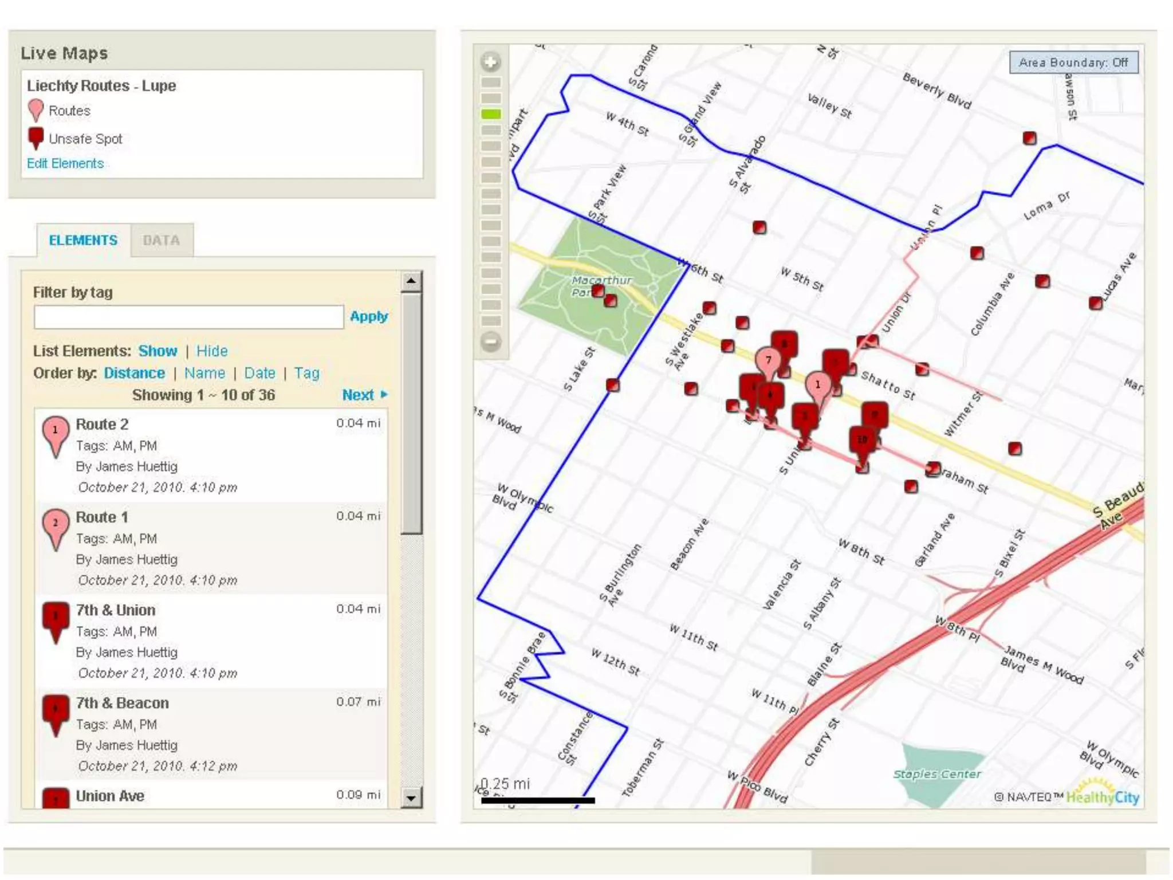Viewport: 1173px width, 880px height.
Task: Hide list elements
Action: point(212,351)
